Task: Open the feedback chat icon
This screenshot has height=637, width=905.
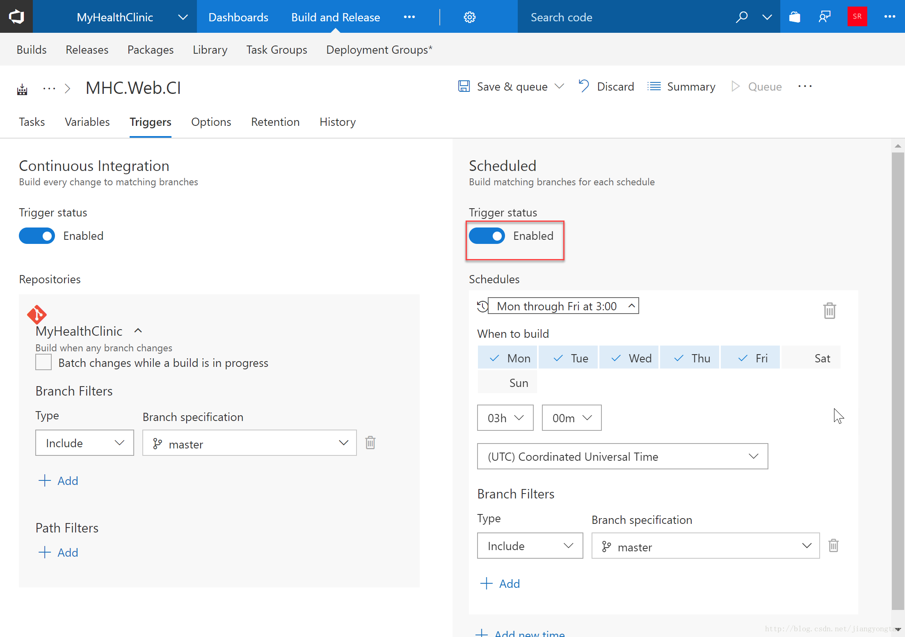Action: click(x=824, y=17)
